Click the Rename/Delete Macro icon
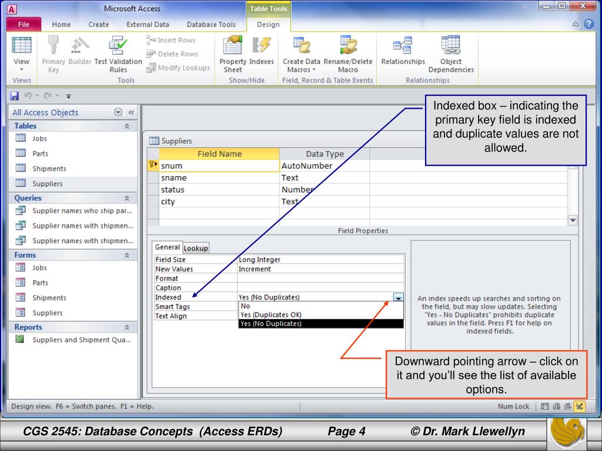The height and width of the screenshot is (451, 602). (x=348, y=53)
